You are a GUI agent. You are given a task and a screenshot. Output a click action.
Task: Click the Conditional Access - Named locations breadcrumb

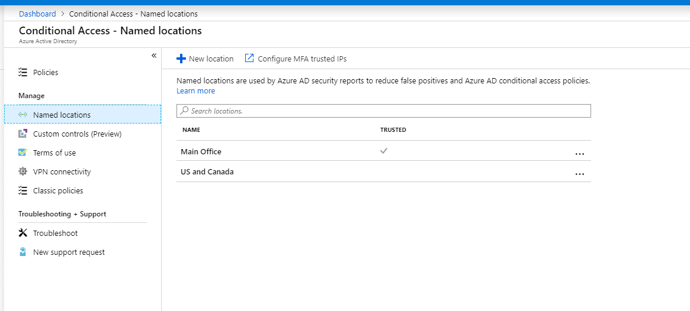133,14
